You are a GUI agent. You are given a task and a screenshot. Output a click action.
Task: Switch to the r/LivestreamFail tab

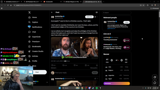pos(52,2)
